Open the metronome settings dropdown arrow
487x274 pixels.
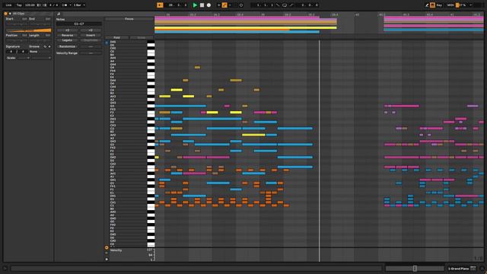(70, 5)
